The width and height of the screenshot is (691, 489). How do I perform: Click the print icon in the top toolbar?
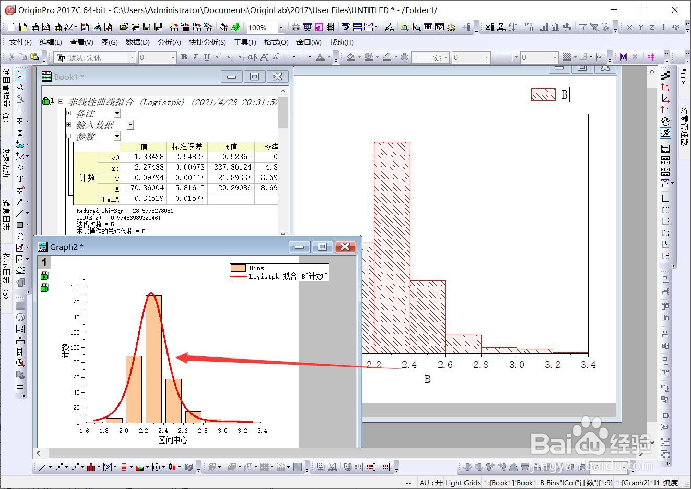tap(296, 28)
